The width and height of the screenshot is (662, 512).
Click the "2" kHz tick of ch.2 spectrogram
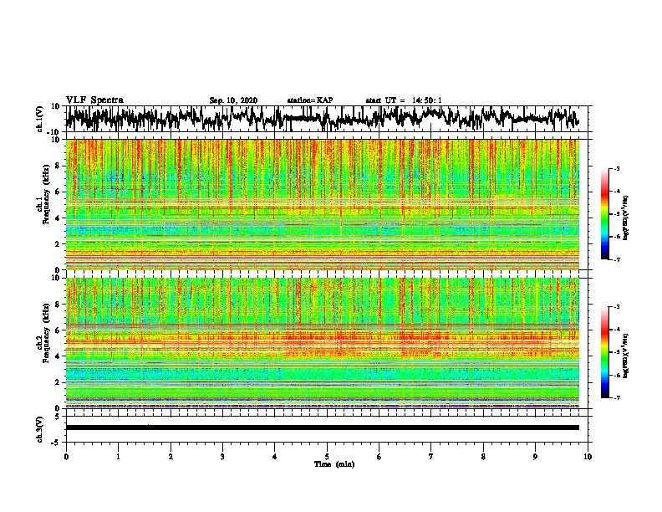[x=59, y=382]
